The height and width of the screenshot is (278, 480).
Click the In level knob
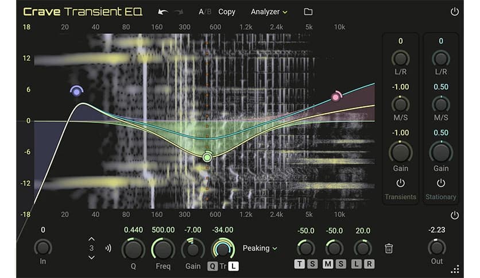pyautogui.click(x=43, y=248)
